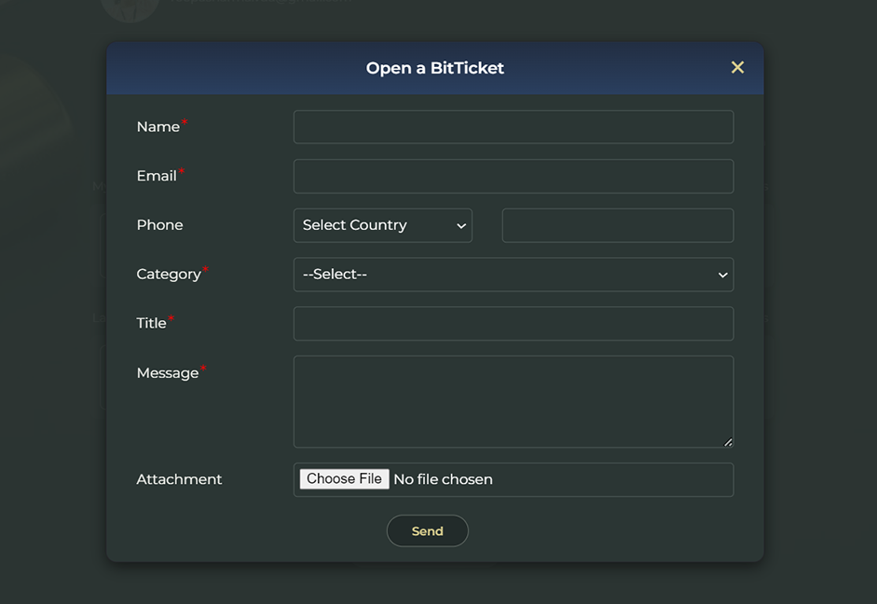Screen dimensions: 877x604
Task: Expand the Category --Select-- dropdown
Action: [x=513, y=275]
